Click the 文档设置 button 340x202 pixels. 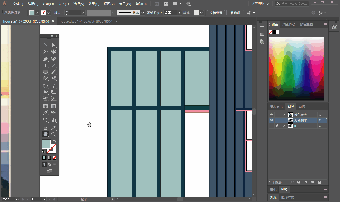tap(216, 13)
